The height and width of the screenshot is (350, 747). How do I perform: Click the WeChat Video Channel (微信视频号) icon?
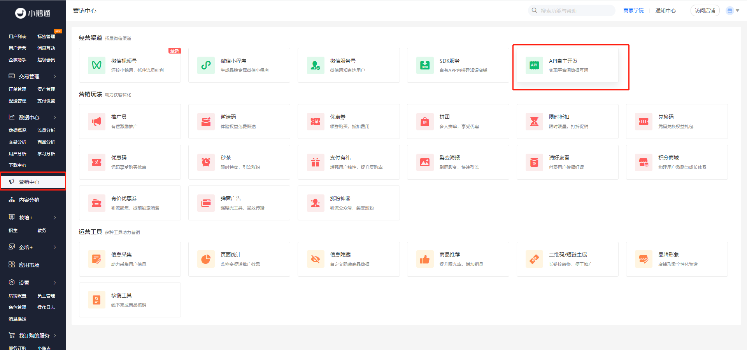tap(96, 65)
